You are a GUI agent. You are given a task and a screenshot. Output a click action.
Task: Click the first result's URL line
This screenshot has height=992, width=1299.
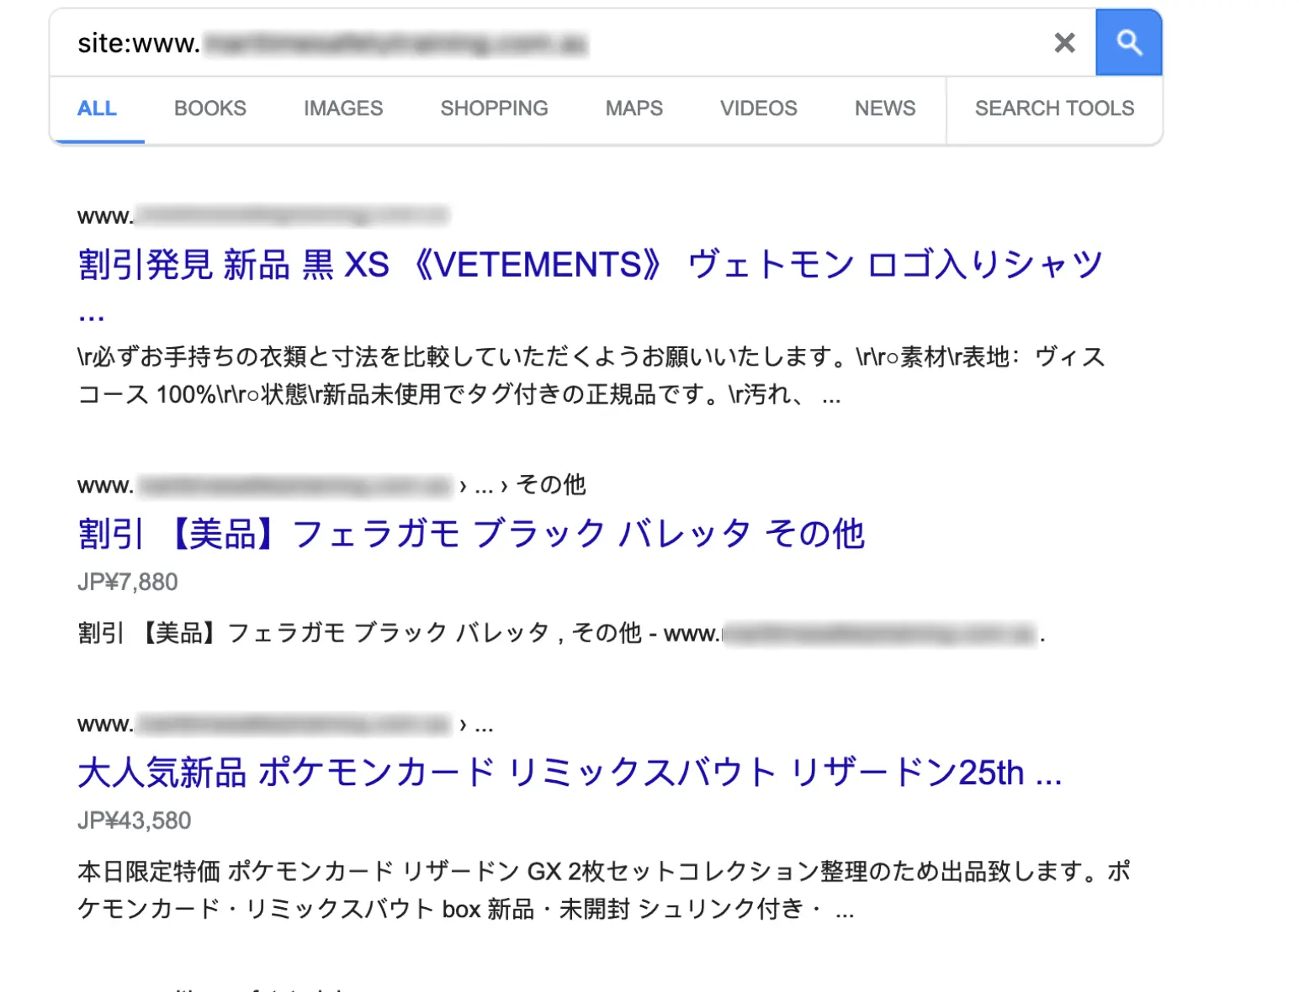click(x=262, y=216)
